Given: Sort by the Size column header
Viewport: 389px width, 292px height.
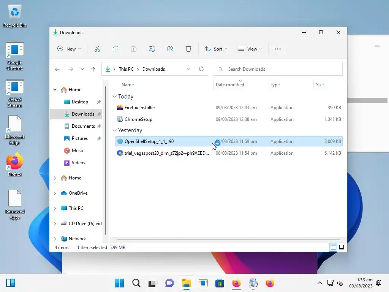Looking at the screenshot, I should [x=320, y=85].
